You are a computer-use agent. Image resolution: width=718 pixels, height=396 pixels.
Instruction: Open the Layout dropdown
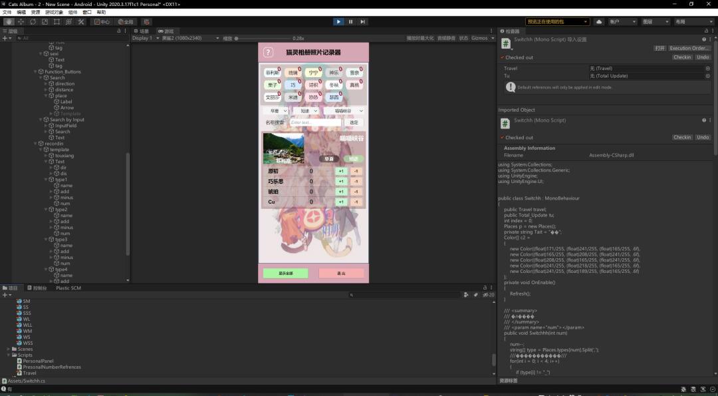click(693, 21)
